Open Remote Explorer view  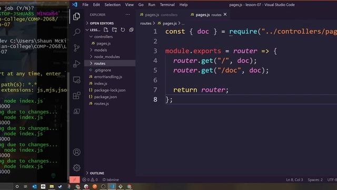tap(76, 80)
